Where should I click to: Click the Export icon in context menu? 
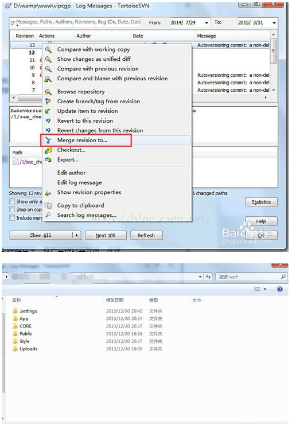pyautogui.click(x=48, y=160)
